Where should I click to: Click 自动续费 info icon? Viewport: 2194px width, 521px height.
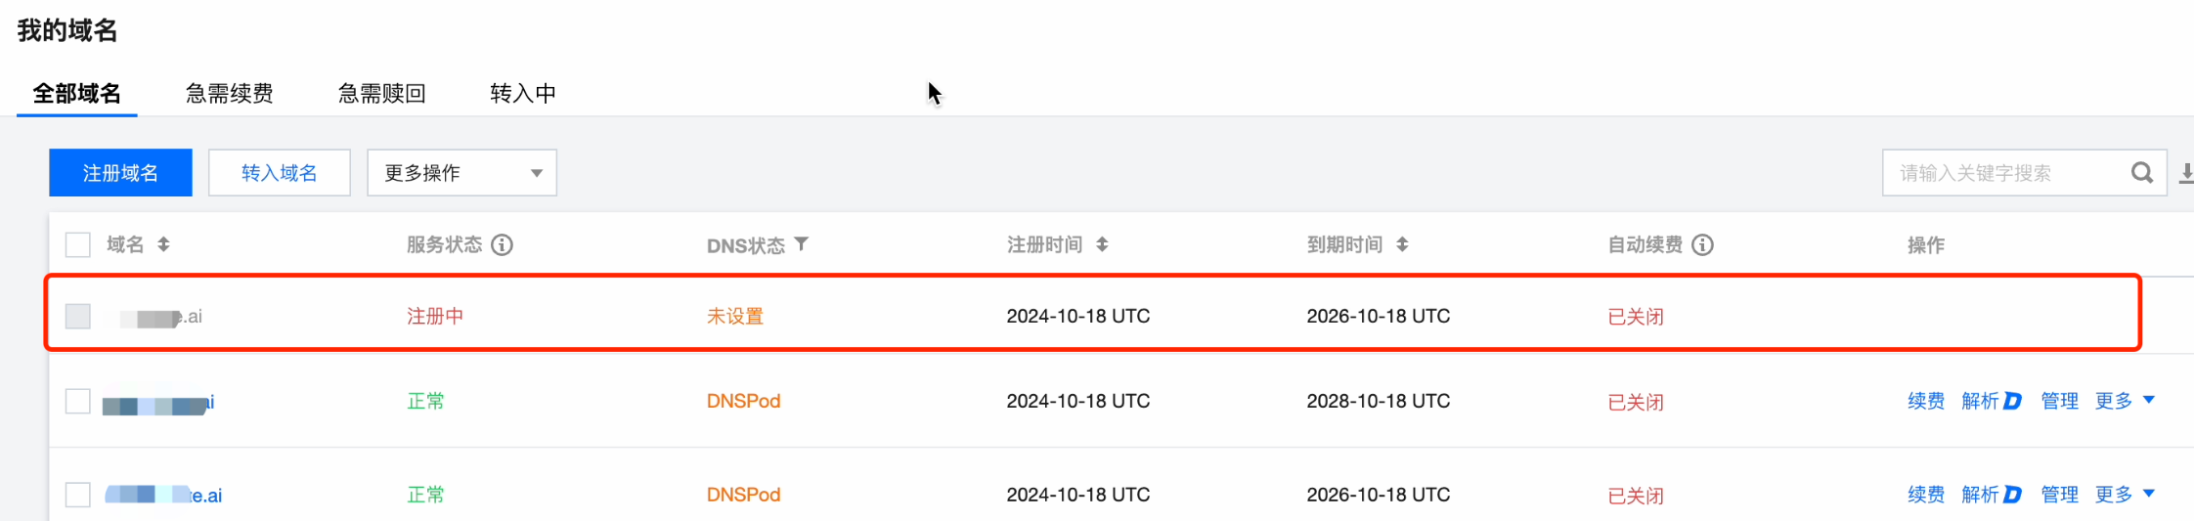pos(1702,244)
